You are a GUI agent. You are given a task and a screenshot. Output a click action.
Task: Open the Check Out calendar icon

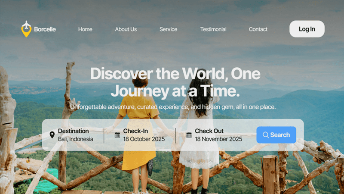pos(189,135)
